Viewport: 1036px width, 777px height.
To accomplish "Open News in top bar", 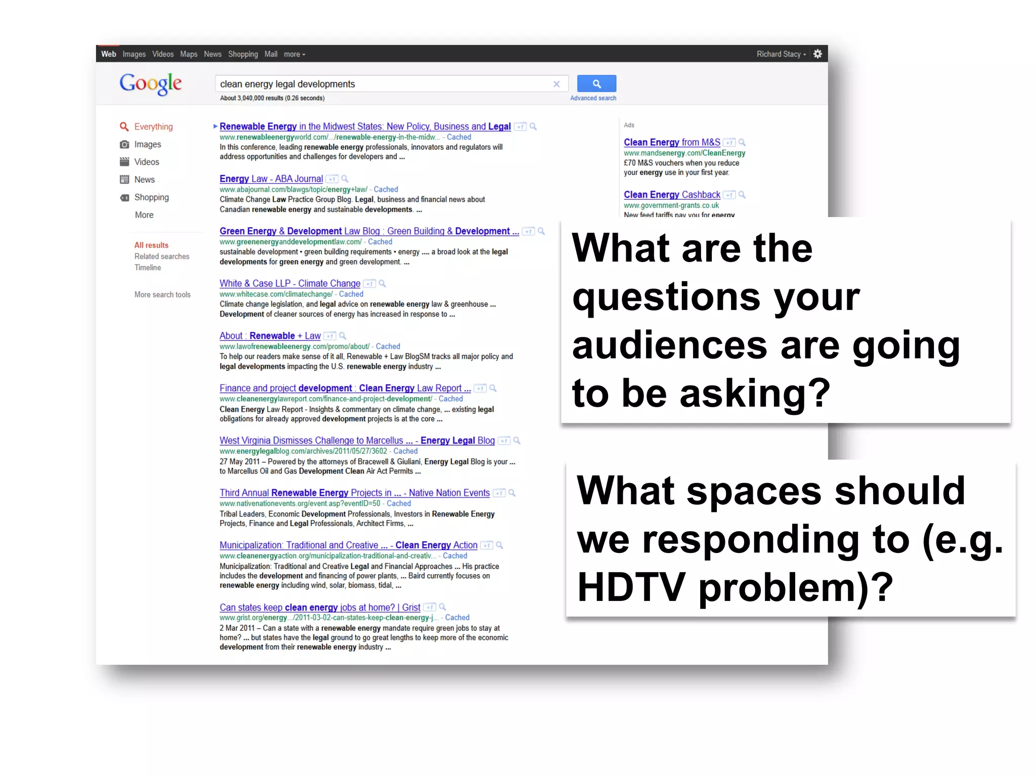I will tap(212, 54).
